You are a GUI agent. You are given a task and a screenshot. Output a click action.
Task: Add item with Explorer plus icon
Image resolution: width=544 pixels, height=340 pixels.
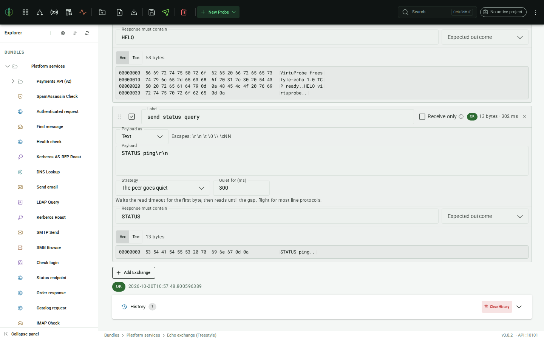51,33
